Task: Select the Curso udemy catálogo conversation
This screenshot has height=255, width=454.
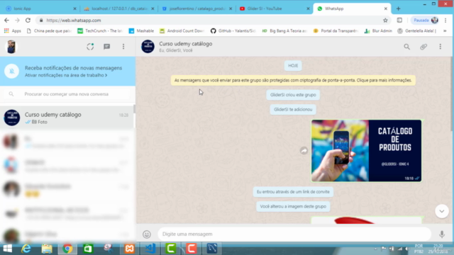Action: [67, 118]
